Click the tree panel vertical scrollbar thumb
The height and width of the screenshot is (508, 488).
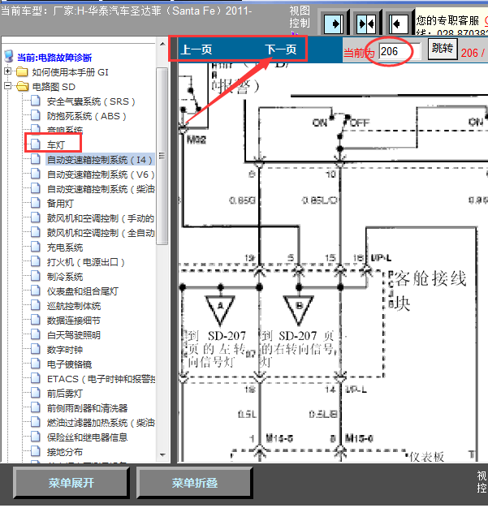pos(162,156)
